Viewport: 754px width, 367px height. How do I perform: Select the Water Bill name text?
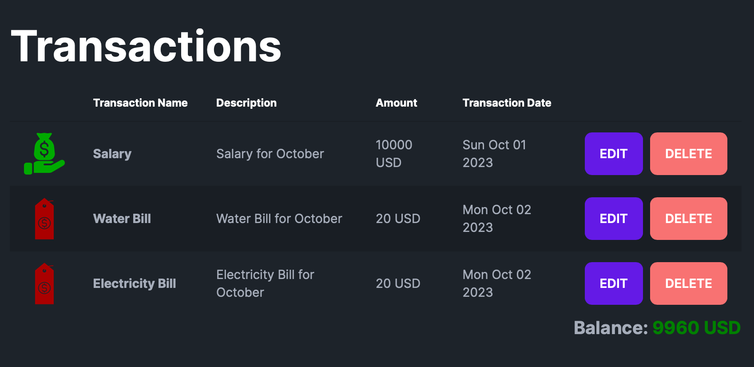pyautogui.click(x=122, y=219)
